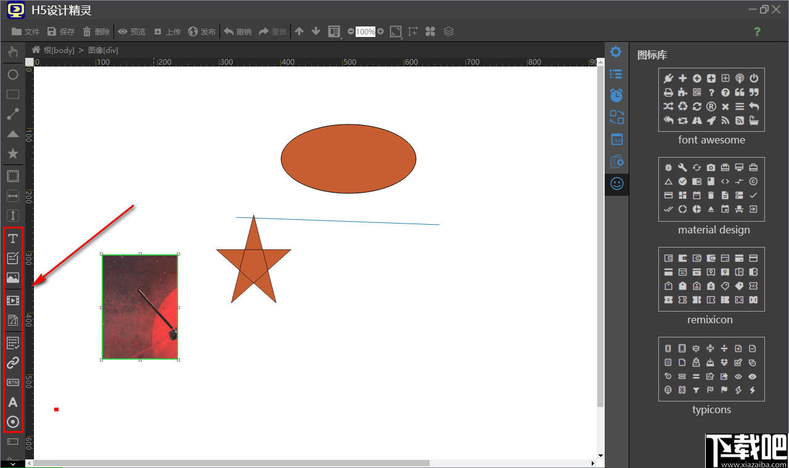
Task: Increase zoom with the plus button
Action: pos(380,31)
